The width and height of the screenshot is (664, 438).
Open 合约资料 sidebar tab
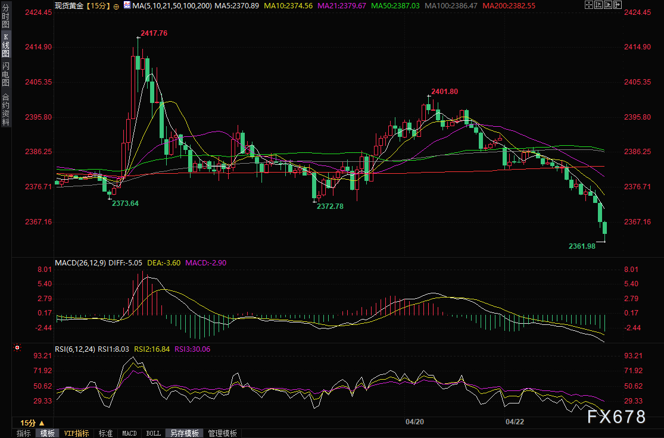pyautogui.click(x=5, y=108)
